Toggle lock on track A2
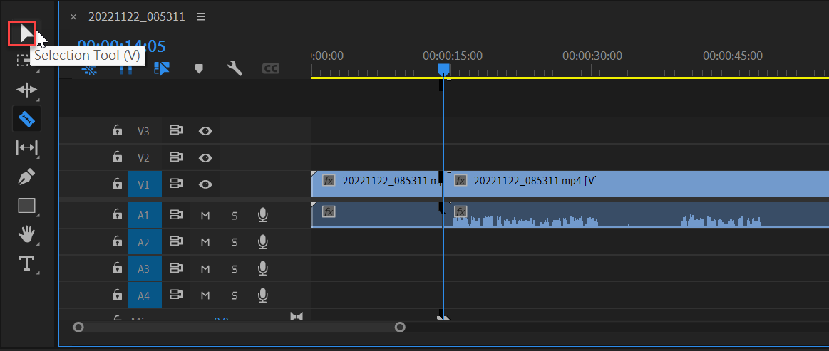Image resolution: width=829 pixels, height=351 pixels. [118, 242]
